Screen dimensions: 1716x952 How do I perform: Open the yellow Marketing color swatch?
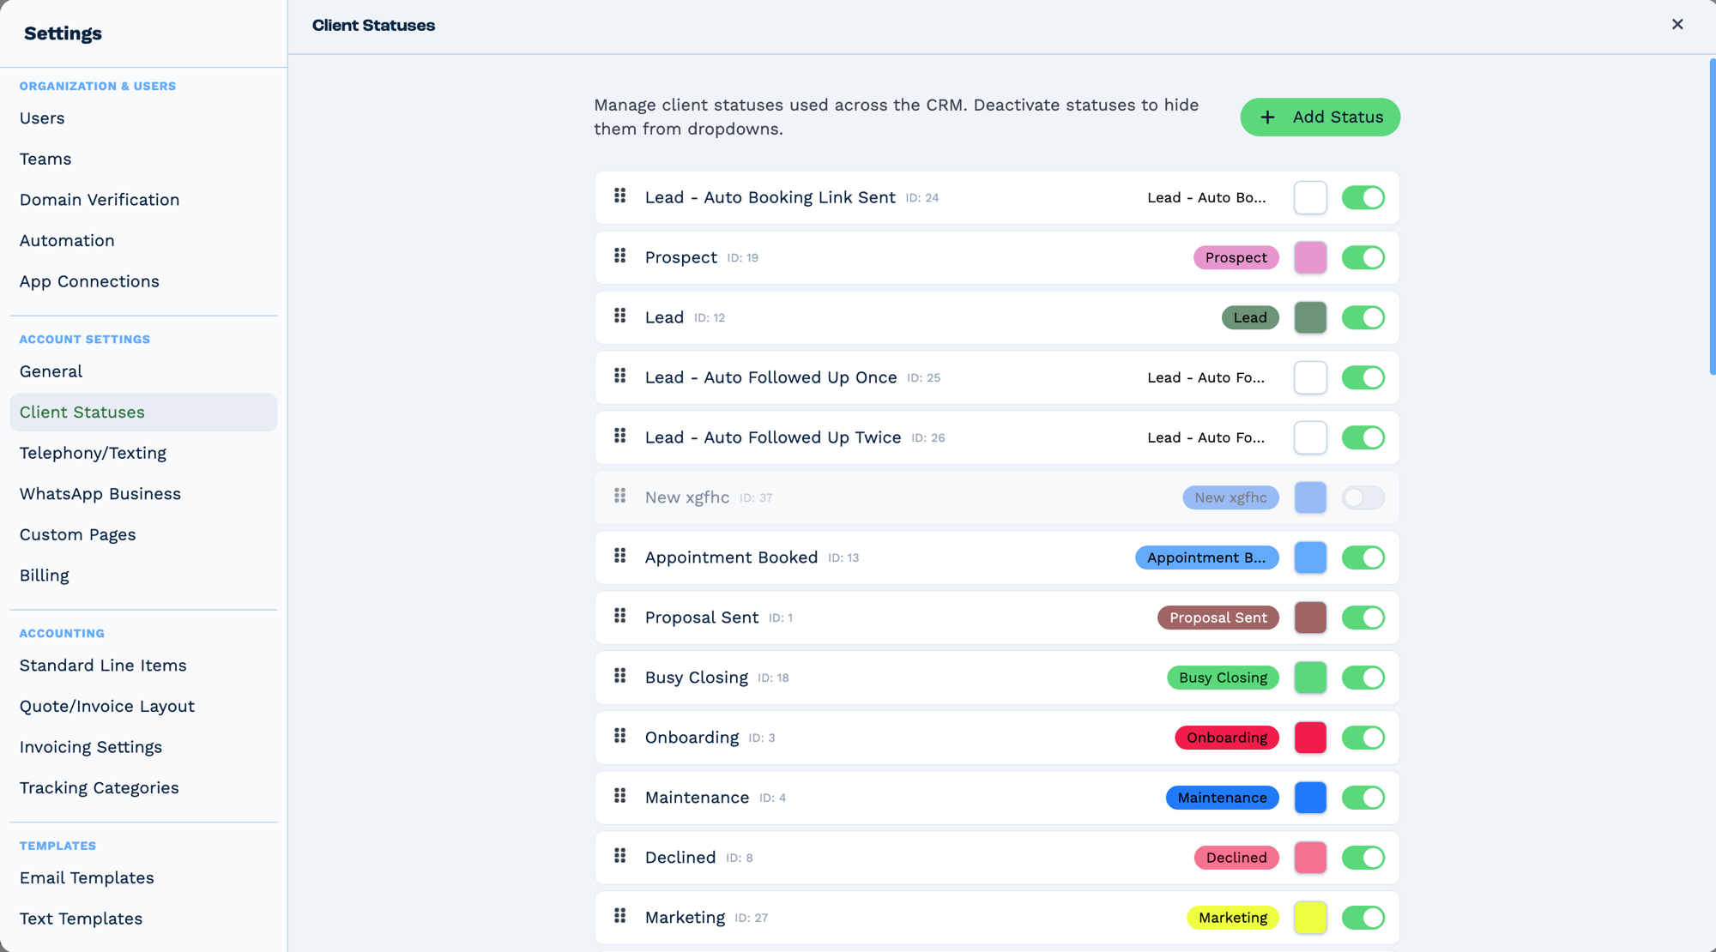click(x=1310, y=918)
